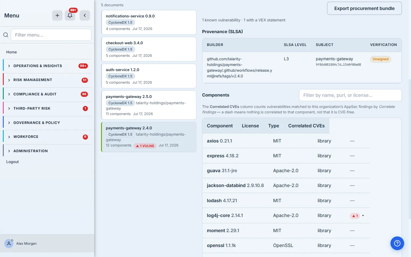Click Export procurement bundle button
The width and height of the screenshot is (411, 257).
(364, 8)
